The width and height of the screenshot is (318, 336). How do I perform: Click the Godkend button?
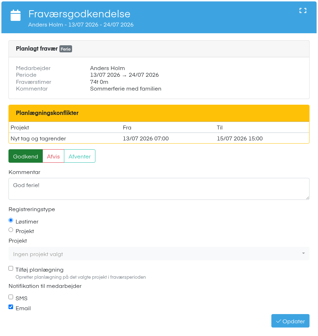(x=25, y=156)
